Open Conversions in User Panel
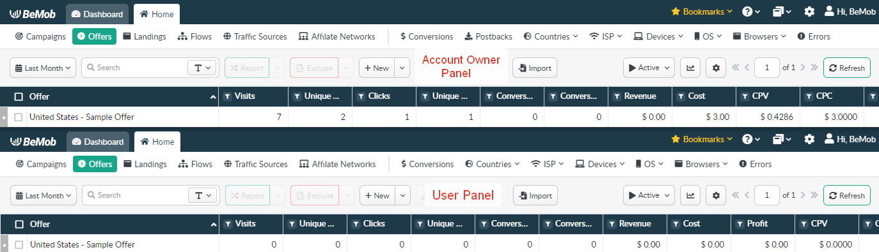879x252 pixels. click(x=427, y=164)
